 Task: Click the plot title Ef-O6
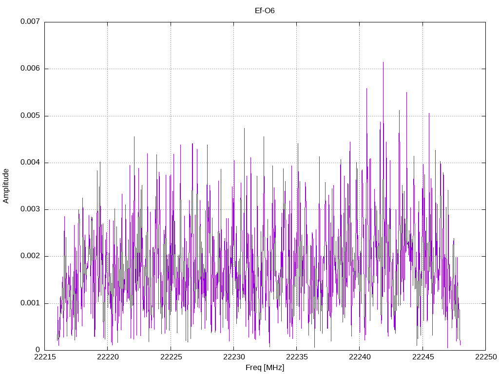265,11
